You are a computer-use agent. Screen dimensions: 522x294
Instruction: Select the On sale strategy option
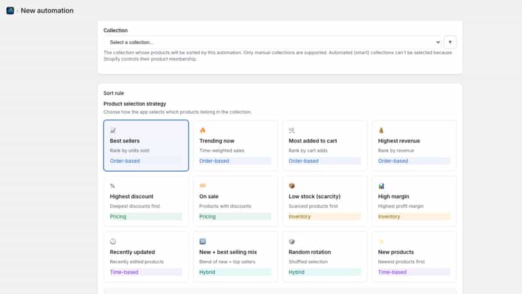[x=235, y=201]
